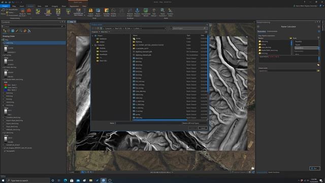The width and height of the screenshot is (325, 183).
Task: Launch ModelBuilder from the Geoprocessing group
Action: 12,10
